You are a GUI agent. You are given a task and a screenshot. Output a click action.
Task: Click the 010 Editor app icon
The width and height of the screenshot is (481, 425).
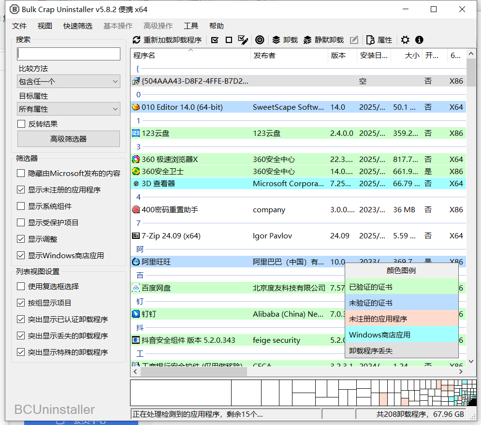tap(136, 107)
